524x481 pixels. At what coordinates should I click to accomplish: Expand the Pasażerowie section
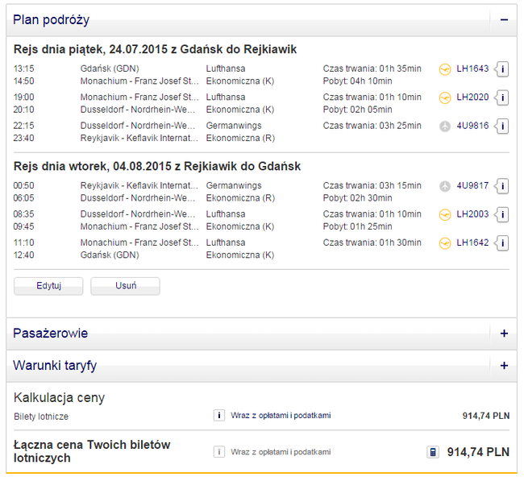pyautogui.click(x=505, y=334)
